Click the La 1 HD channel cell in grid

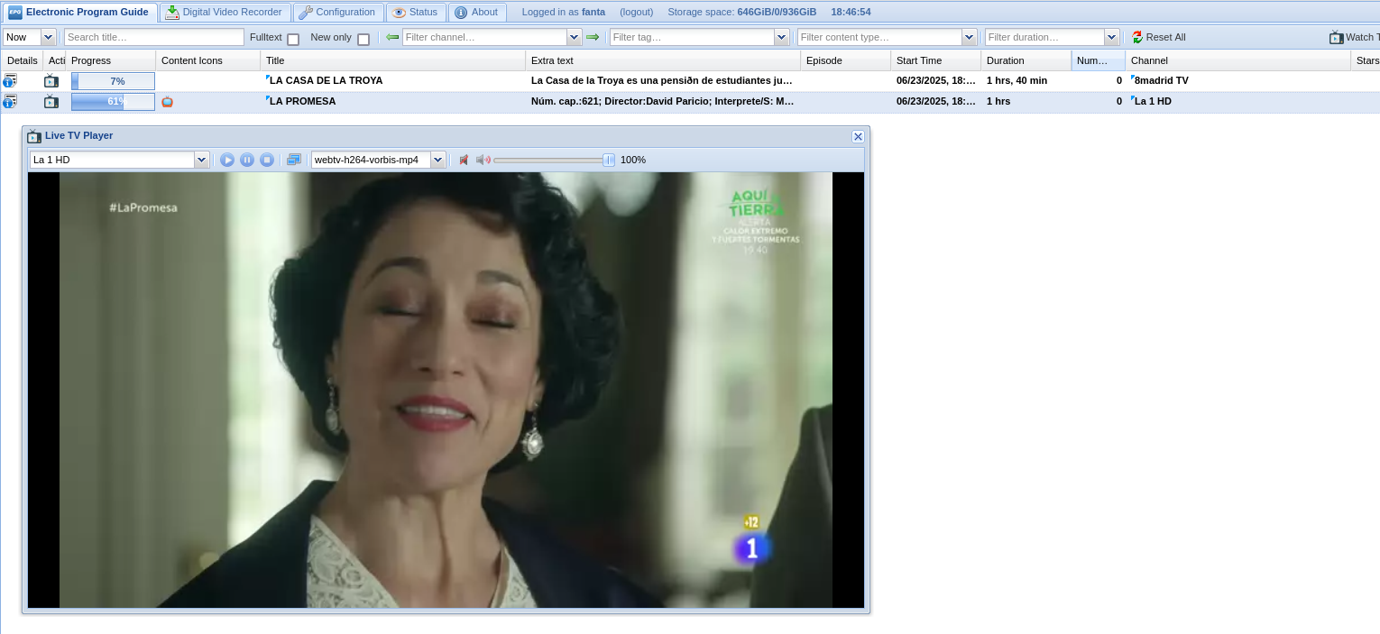(x=1237, y=101)
